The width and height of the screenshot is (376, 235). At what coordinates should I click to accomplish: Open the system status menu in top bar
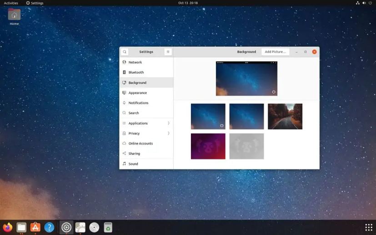coord(364,3)
